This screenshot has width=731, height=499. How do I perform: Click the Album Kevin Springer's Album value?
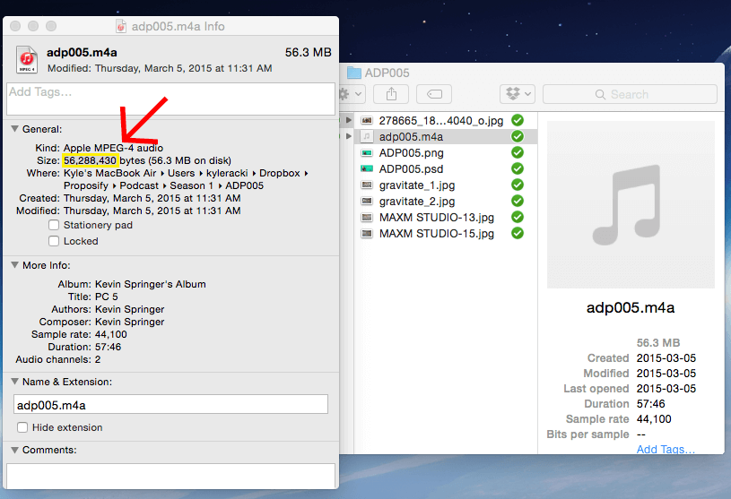tap(150, 284)
